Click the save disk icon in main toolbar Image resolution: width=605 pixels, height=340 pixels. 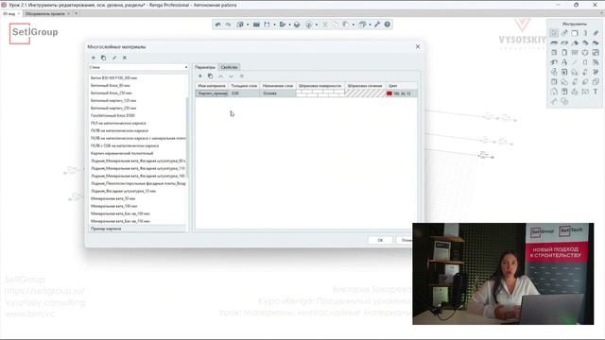(267, 25)
